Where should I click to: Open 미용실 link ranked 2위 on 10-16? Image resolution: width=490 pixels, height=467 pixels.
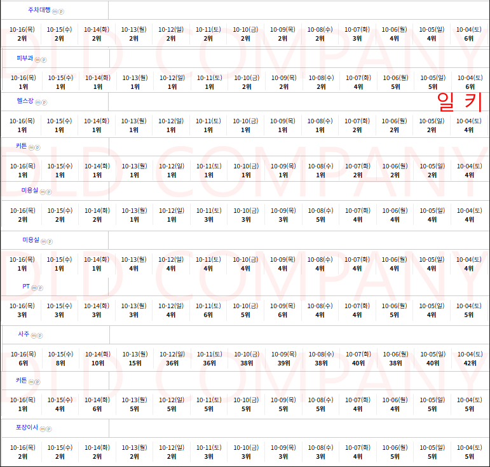30,190
